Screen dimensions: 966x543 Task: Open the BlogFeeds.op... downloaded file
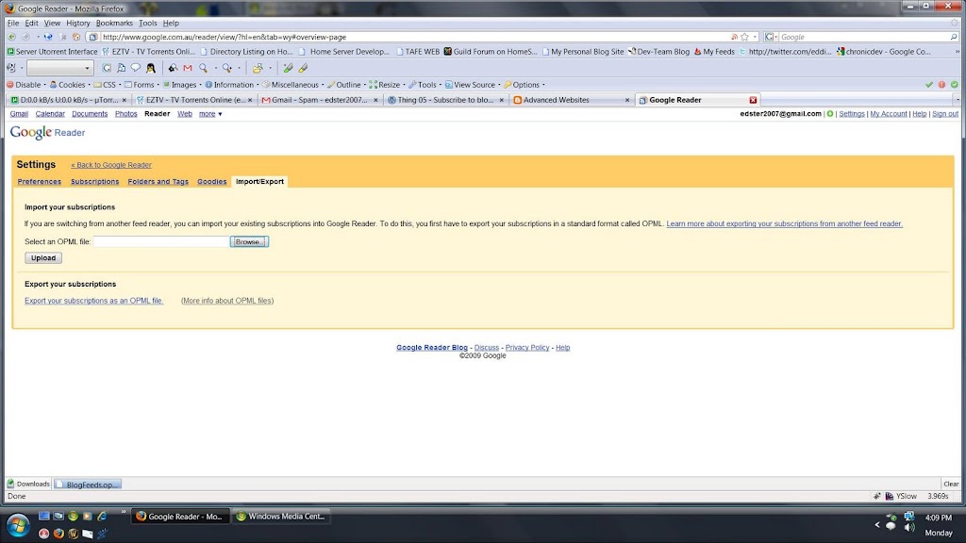88,485
